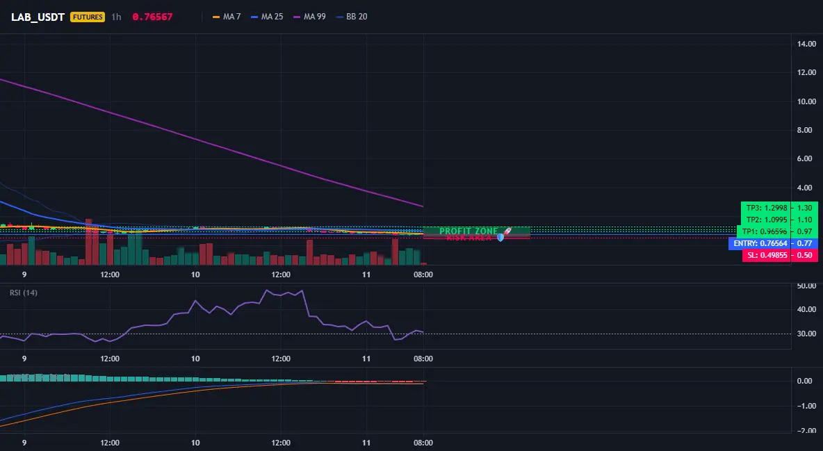Click the LAB_USDT symbol name

click(x=38, y=17)
